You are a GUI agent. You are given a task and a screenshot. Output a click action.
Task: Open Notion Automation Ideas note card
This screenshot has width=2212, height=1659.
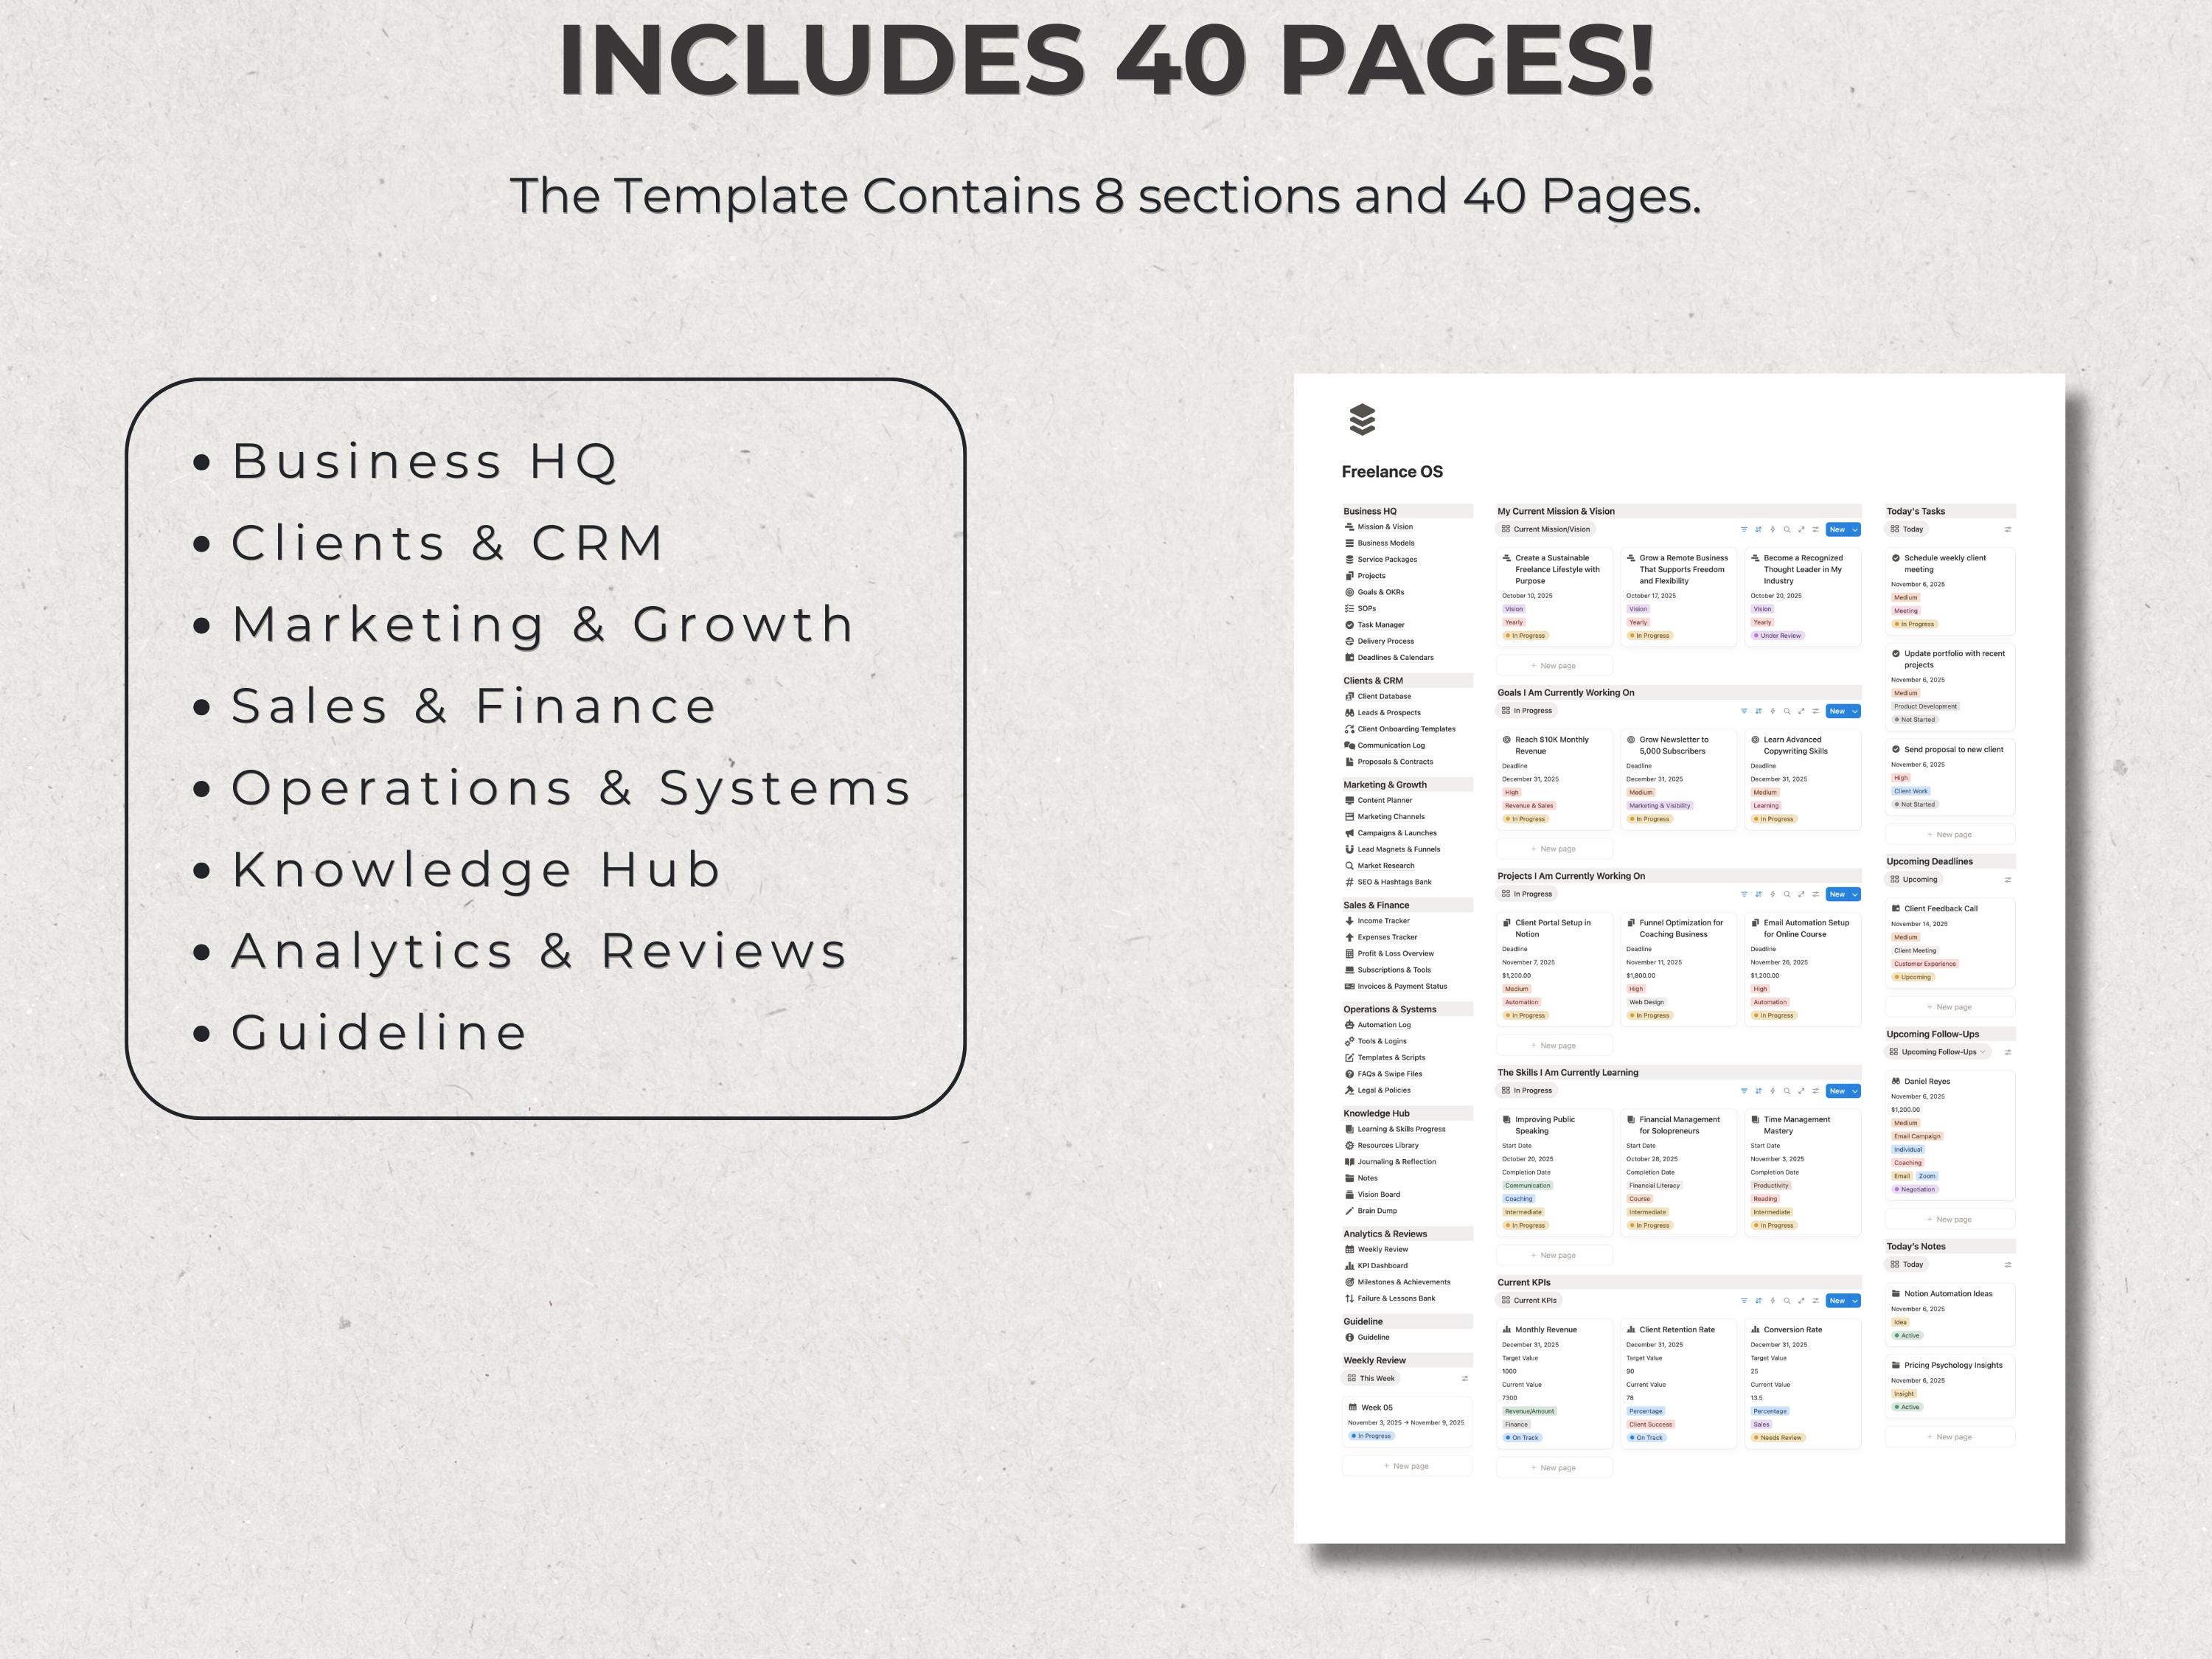pyautogui.click(x=1949, y=1314)
